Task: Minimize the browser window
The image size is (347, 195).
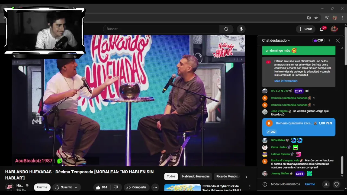Action: tap(322, 9)
